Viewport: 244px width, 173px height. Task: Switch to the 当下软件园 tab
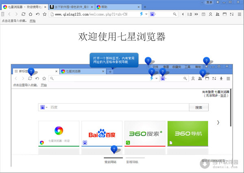tap(72, 7)
